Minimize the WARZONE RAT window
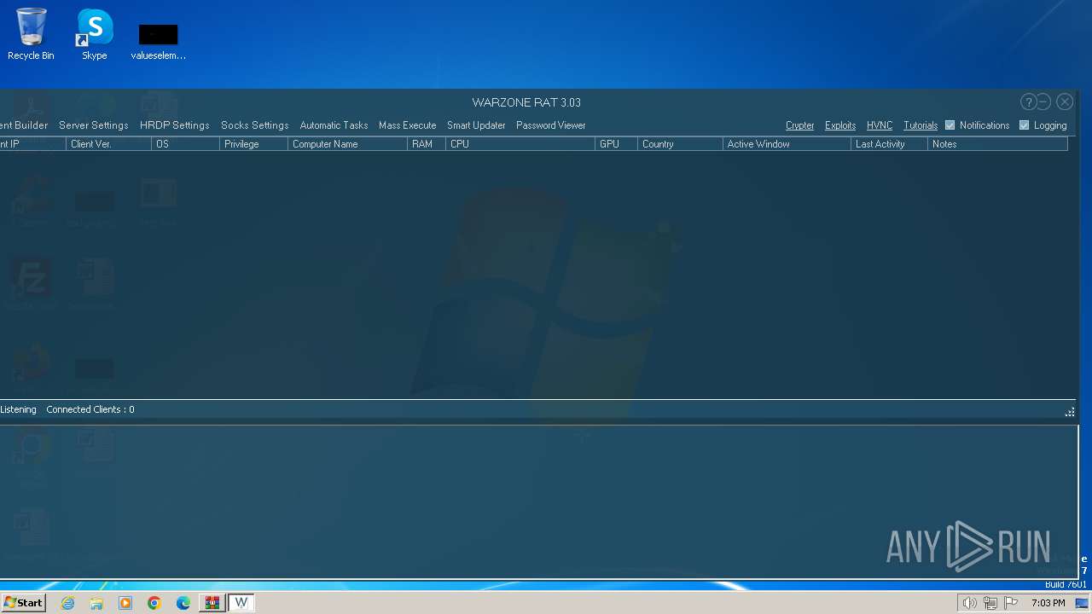This screenshot has height=614, width=1092. 1044,102
